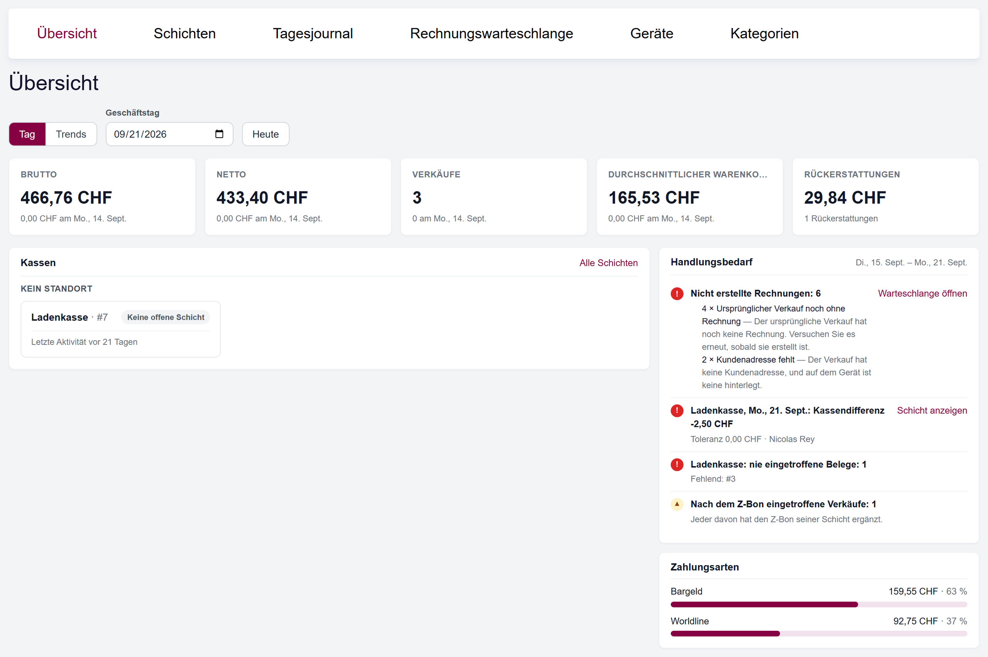Open the calendar picker icon in date field
This screenshot has height=657, width=988.
pos(219,134)
